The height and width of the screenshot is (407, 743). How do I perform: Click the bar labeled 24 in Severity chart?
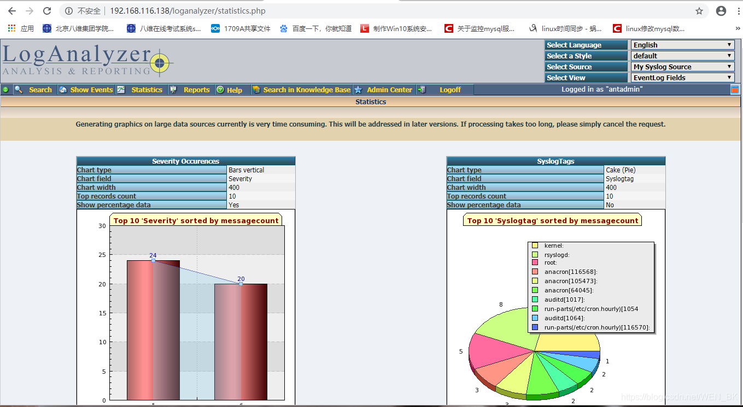pos(153,330)
